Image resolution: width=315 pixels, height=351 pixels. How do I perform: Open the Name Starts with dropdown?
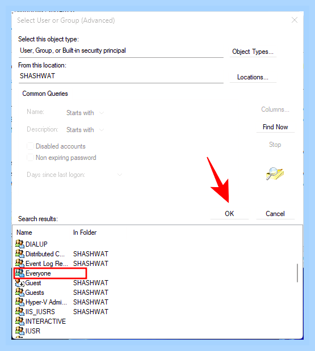pos(85,113)
